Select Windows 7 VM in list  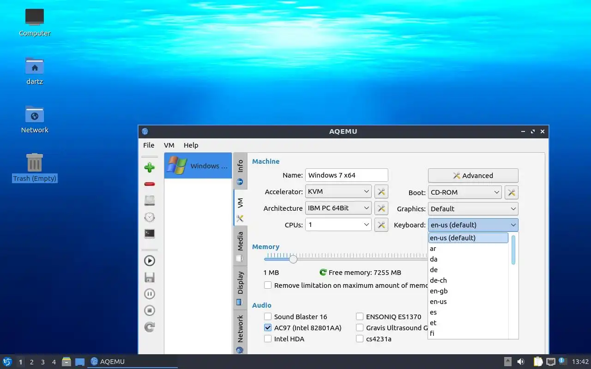pyautogui.click(x=198, y=166)
